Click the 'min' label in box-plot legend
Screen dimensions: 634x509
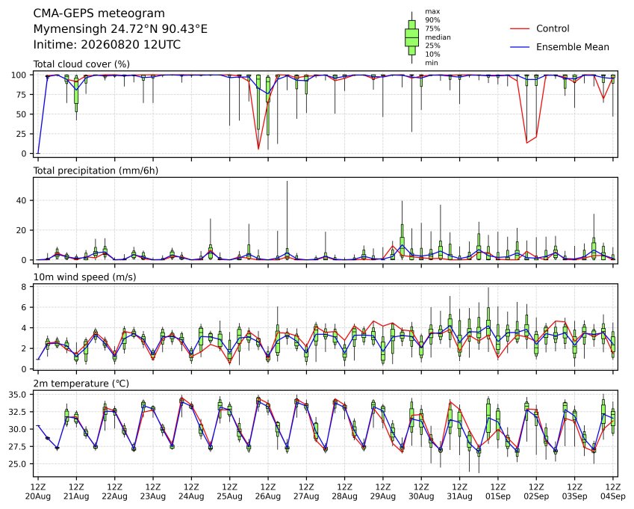click(431, 63)
